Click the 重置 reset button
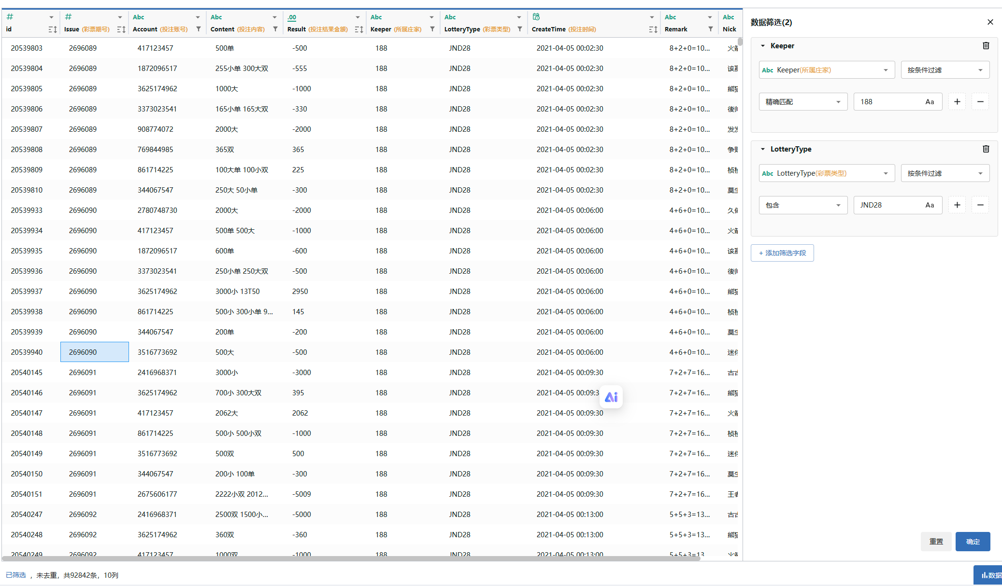This screenshot has height=586, width=1002. tap(936, 542)
